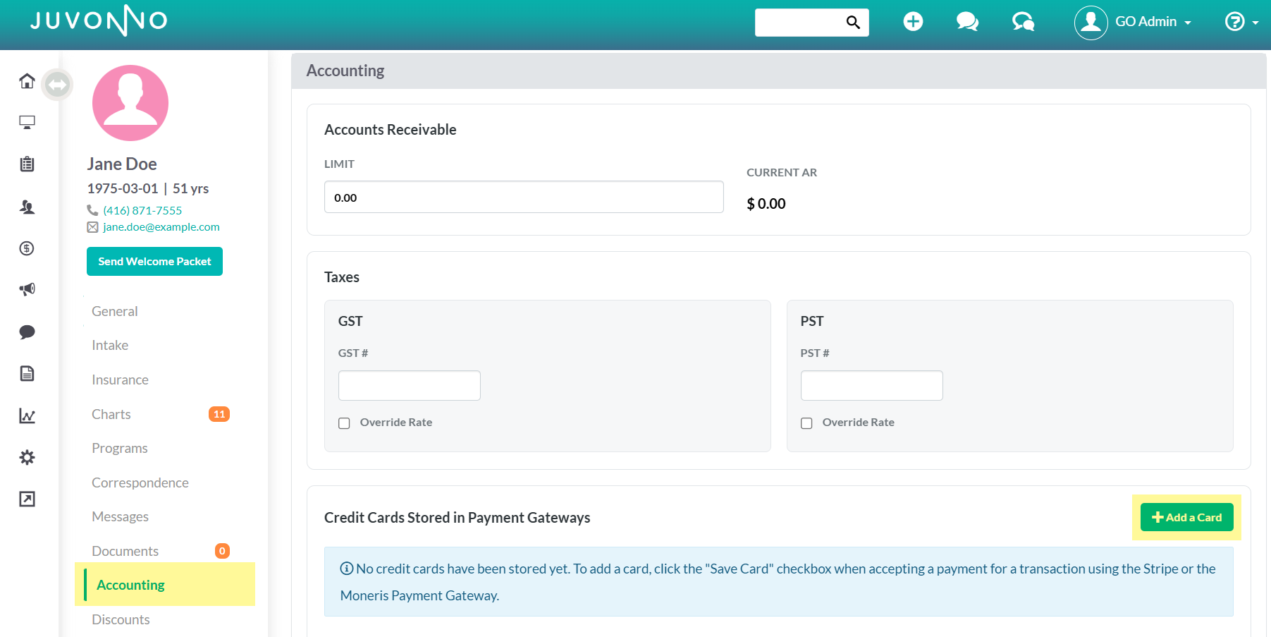The height and width of the screenshot is (637, 1271).
Task: Open the dollar billing icon in sidebar
Action: coord(27,248)
